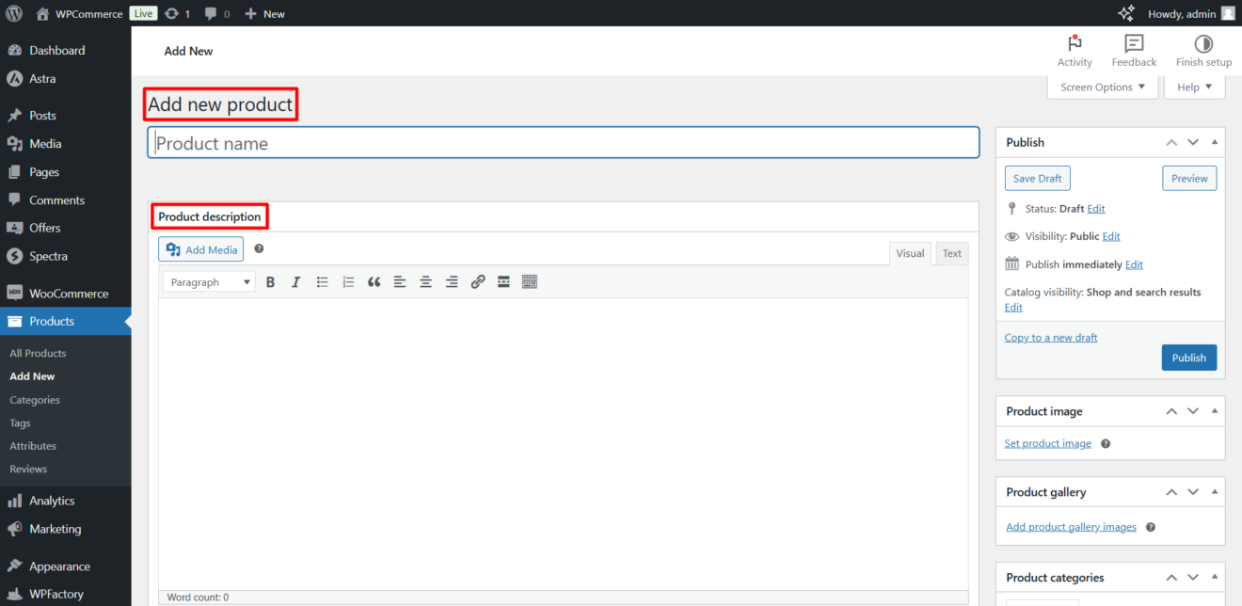Open the New menu in admin bar

tap(264, 13)
